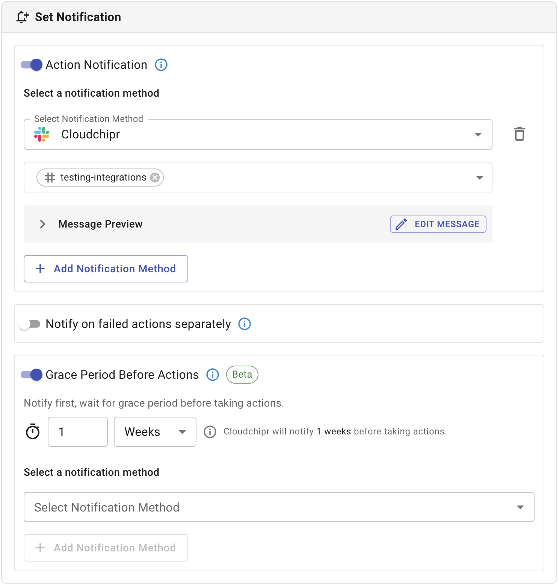Click the trash icon to delete notification method
This screenshot has width=559, height=586.
point(519,134)
